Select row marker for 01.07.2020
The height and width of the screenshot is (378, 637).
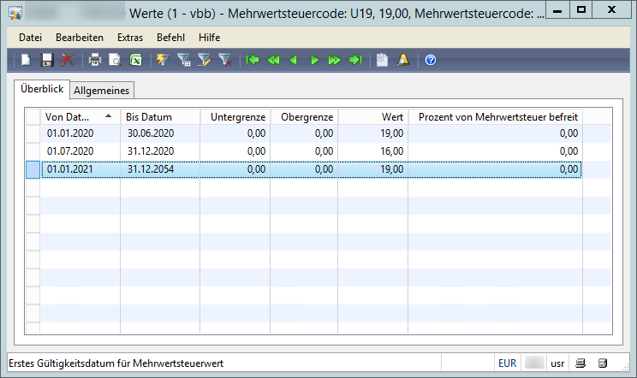click(x=33, y=151)
